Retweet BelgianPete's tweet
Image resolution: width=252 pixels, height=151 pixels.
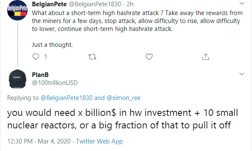pos(93,57)
